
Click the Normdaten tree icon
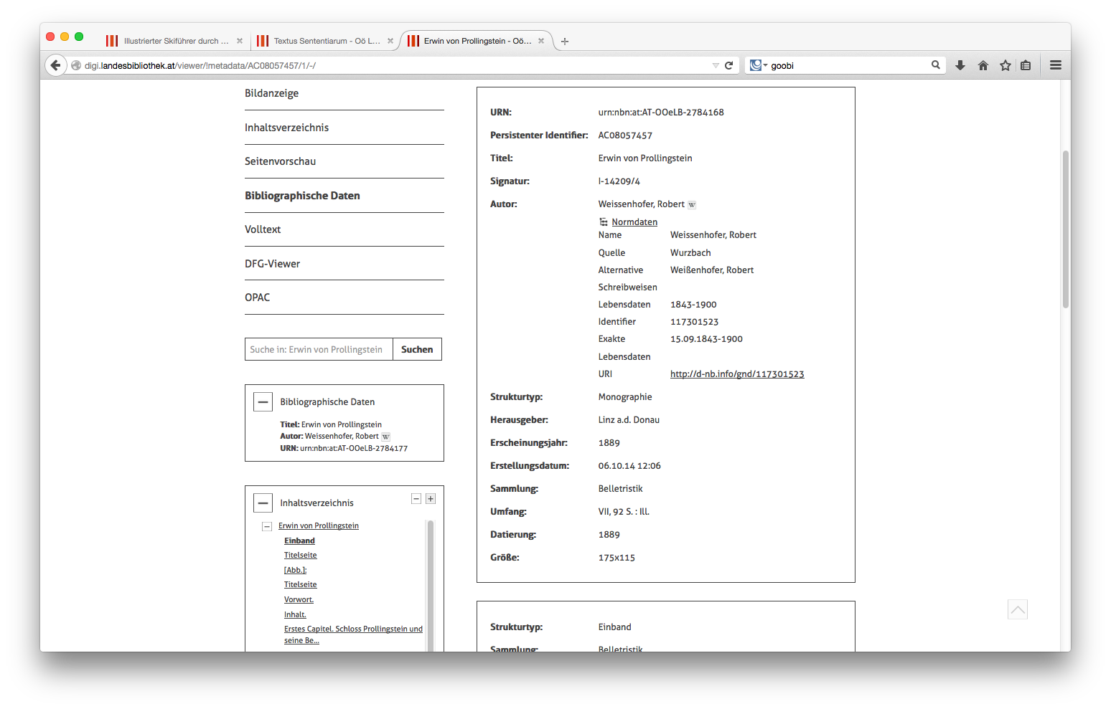tap(604, 222)
